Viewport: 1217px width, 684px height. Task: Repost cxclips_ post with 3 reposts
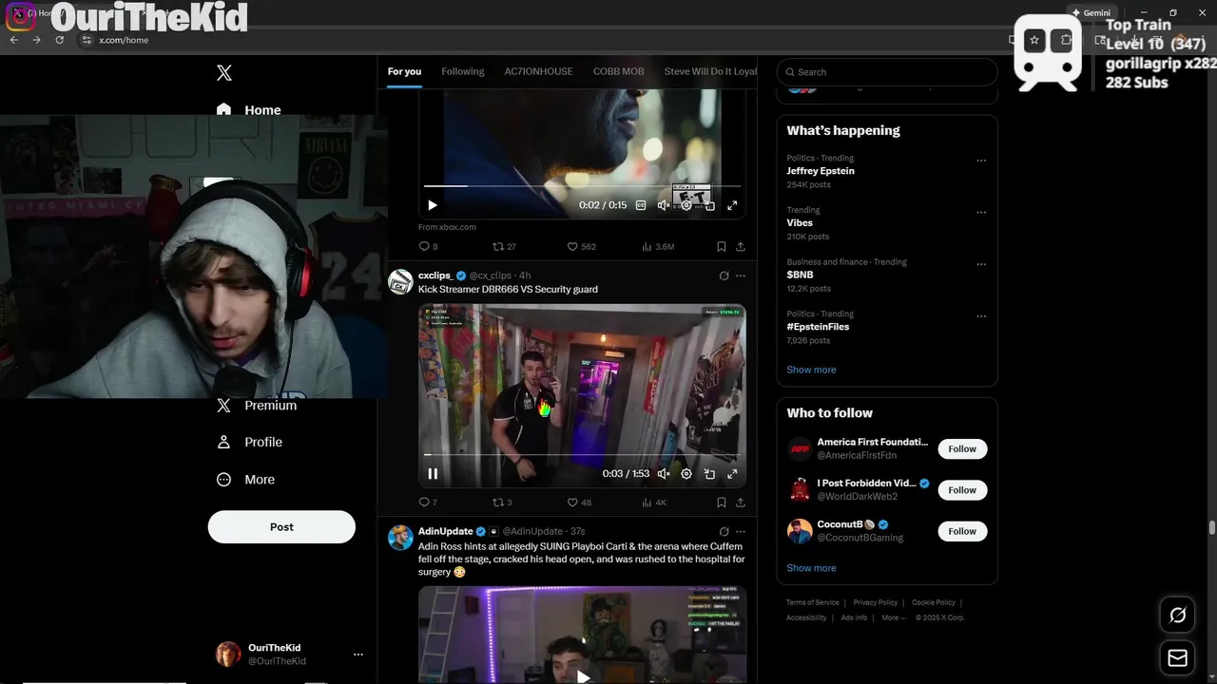(x=502, y=503)
